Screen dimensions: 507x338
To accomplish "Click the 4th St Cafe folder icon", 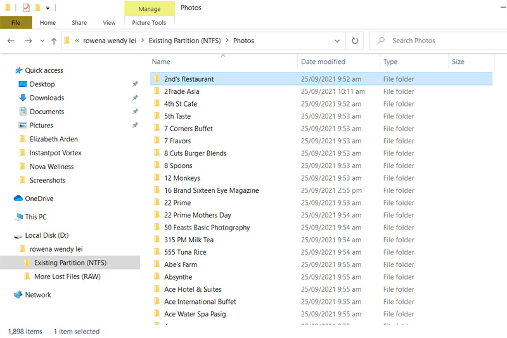I will pos(157,103).
